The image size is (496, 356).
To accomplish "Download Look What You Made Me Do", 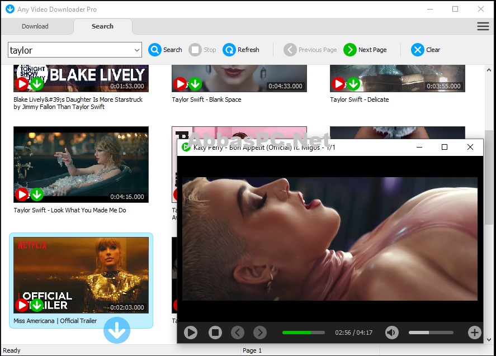I will (x=37, y=194).
